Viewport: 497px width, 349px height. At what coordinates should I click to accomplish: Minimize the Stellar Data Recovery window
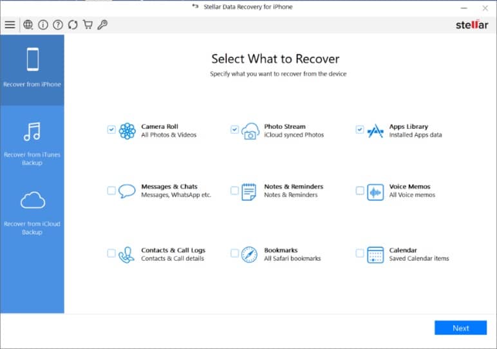[x=464, y=8]
